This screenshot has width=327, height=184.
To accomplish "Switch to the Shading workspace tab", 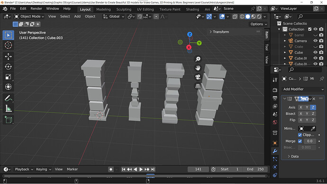I will pos(192,9).
